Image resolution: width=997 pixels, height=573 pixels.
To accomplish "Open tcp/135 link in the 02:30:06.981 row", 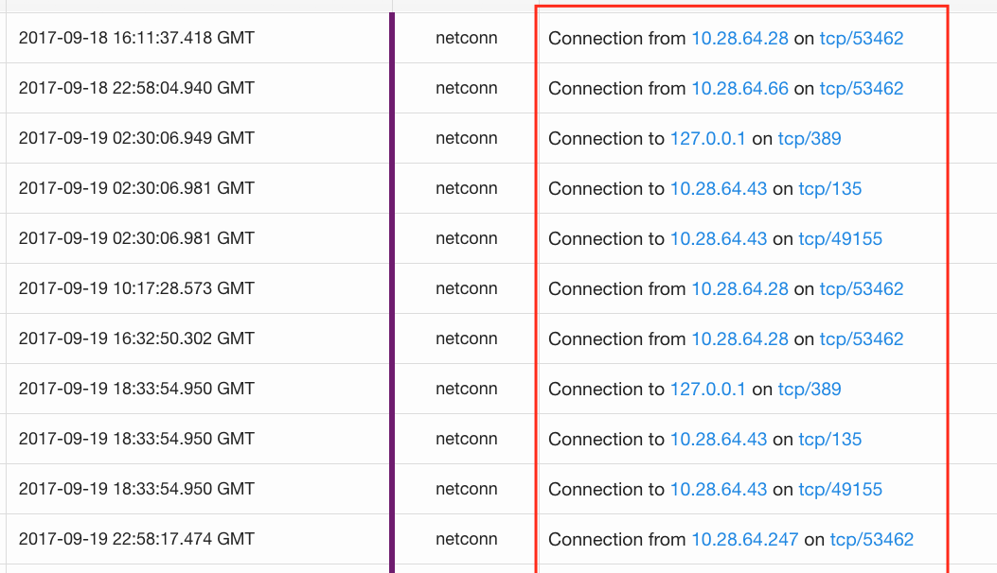I will click(x=830, y=189).
